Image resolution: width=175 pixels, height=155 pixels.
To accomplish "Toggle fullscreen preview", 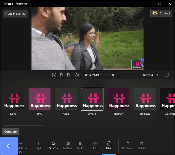I will pos(167,75).
